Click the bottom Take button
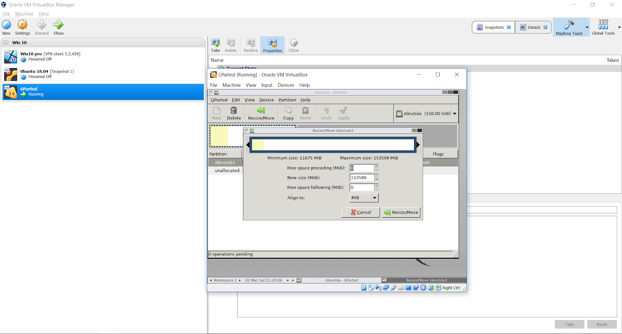Image resolution: width=622 pixels, height=334 pixels. coord(570,324)
